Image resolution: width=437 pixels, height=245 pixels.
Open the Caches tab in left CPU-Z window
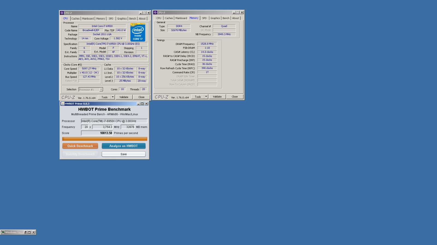point(76,19)
